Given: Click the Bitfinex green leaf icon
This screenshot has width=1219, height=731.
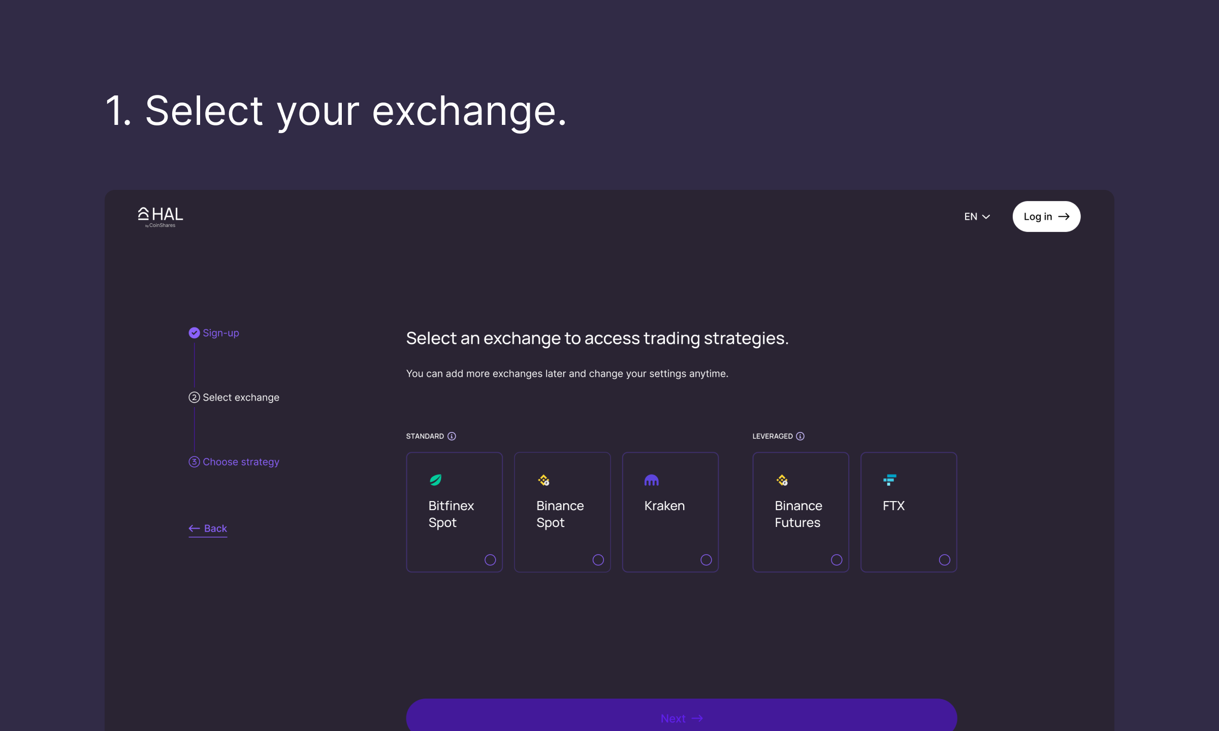Looking at the screenshot, I should pyautogui.click(x=435, y=480).
